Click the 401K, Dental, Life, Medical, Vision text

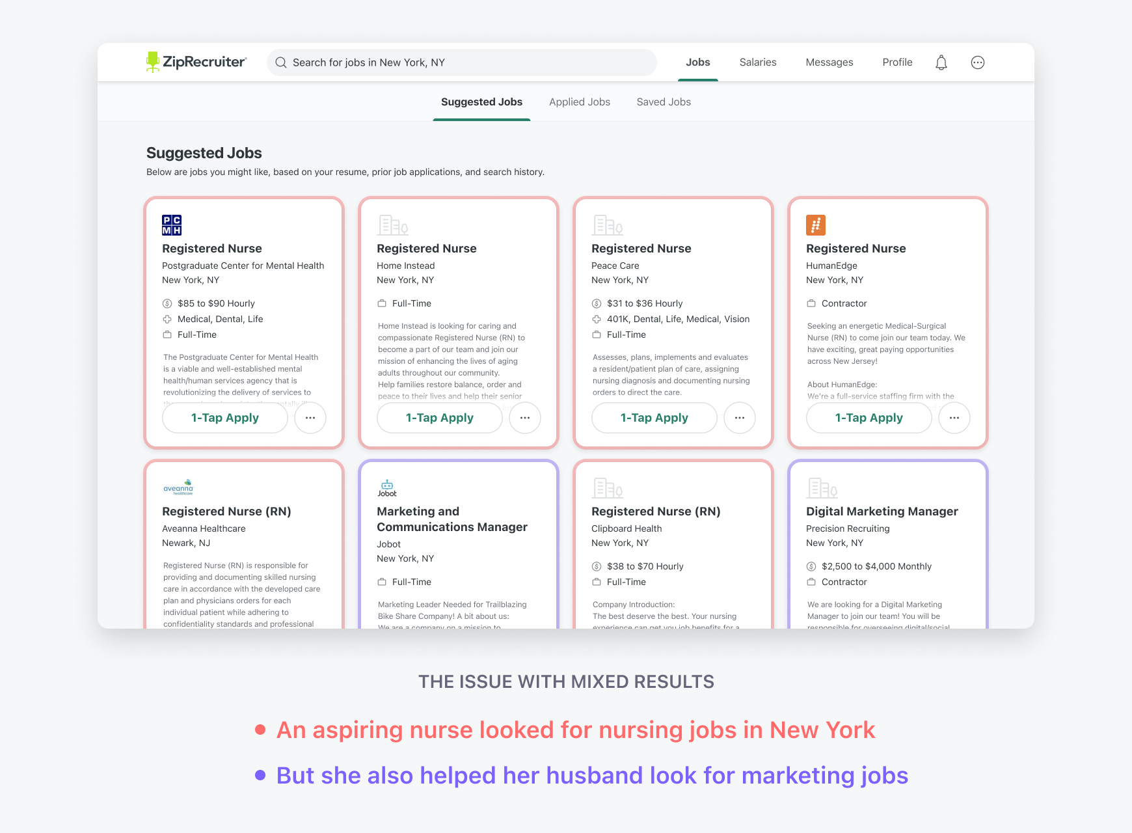[x=679, y=319]
